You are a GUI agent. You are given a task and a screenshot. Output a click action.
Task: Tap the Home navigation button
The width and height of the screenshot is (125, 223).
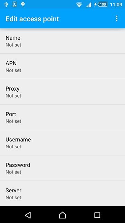pyautogui.click(x=62, y=215)
